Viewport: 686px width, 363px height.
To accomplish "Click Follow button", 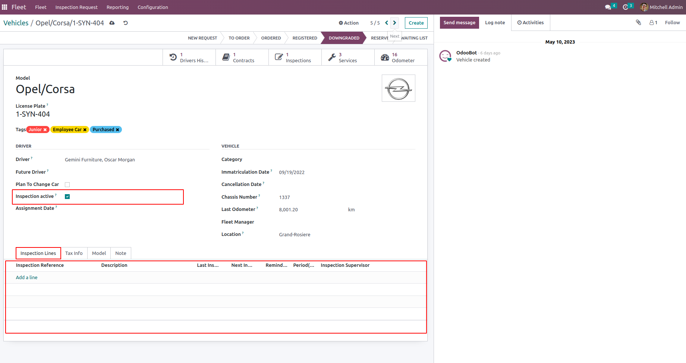I will click(x=672, y=22).
